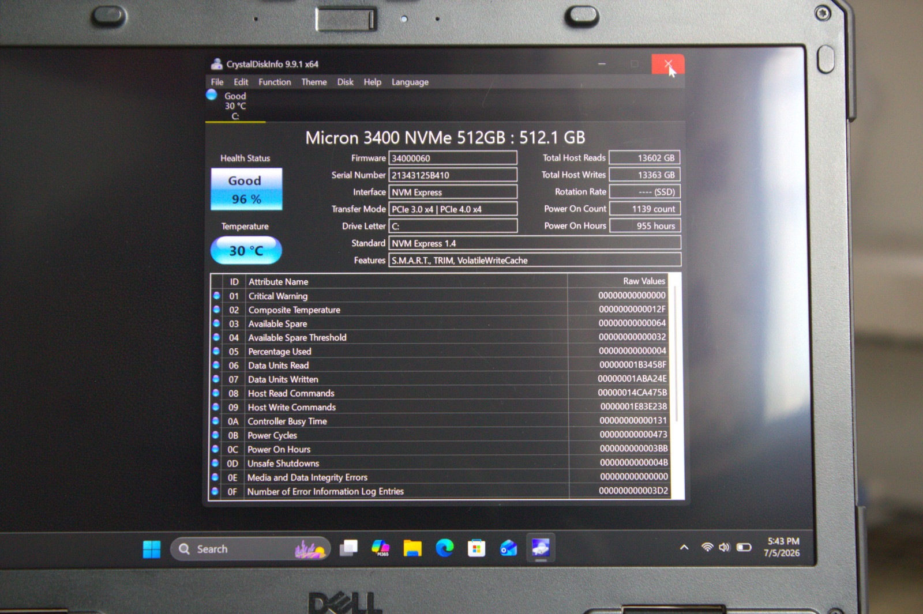Viewport: 923px width, 614px height.
Task: Click the taskbar Search box
Action: point(250,549)
